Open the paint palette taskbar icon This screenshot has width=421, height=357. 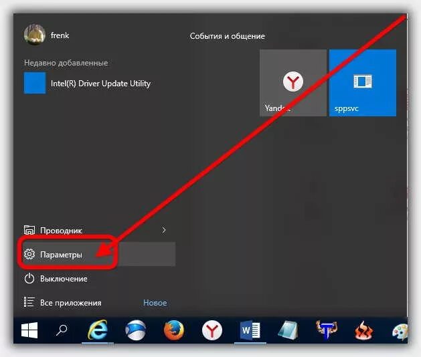[400, 332]
